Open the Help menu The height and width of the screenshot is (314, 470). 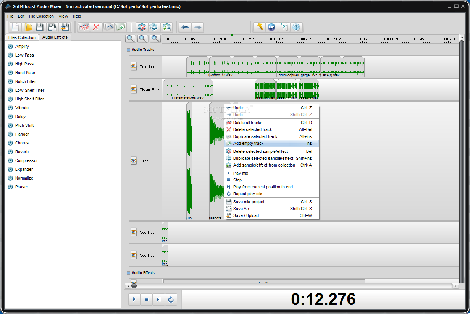77,16
